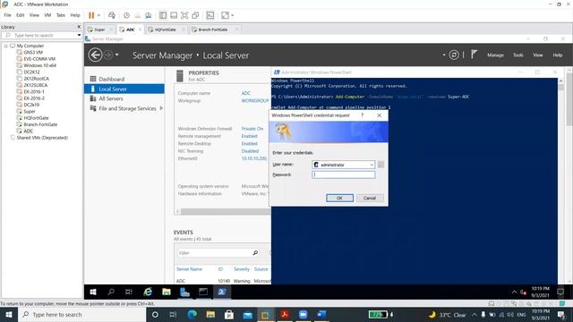The image size is (573, 322).
Task: Toggle the library sidebar view icon
Action: coord(163,15)
